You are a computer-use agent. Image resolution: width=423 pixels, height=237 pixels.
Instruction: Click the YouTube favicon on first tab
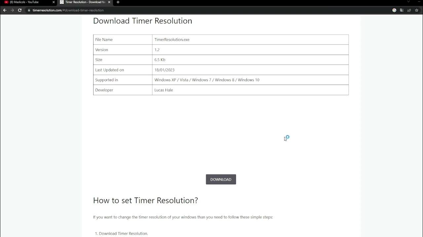[x=6, y=2]
